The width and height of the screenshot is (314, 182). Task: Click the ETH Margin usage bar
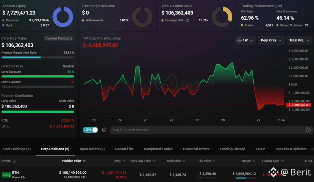[x=246, y=178]
